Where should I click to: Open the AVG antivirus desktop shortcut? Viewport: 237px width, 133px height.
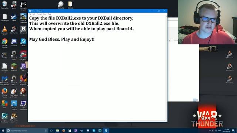[4, 104]
